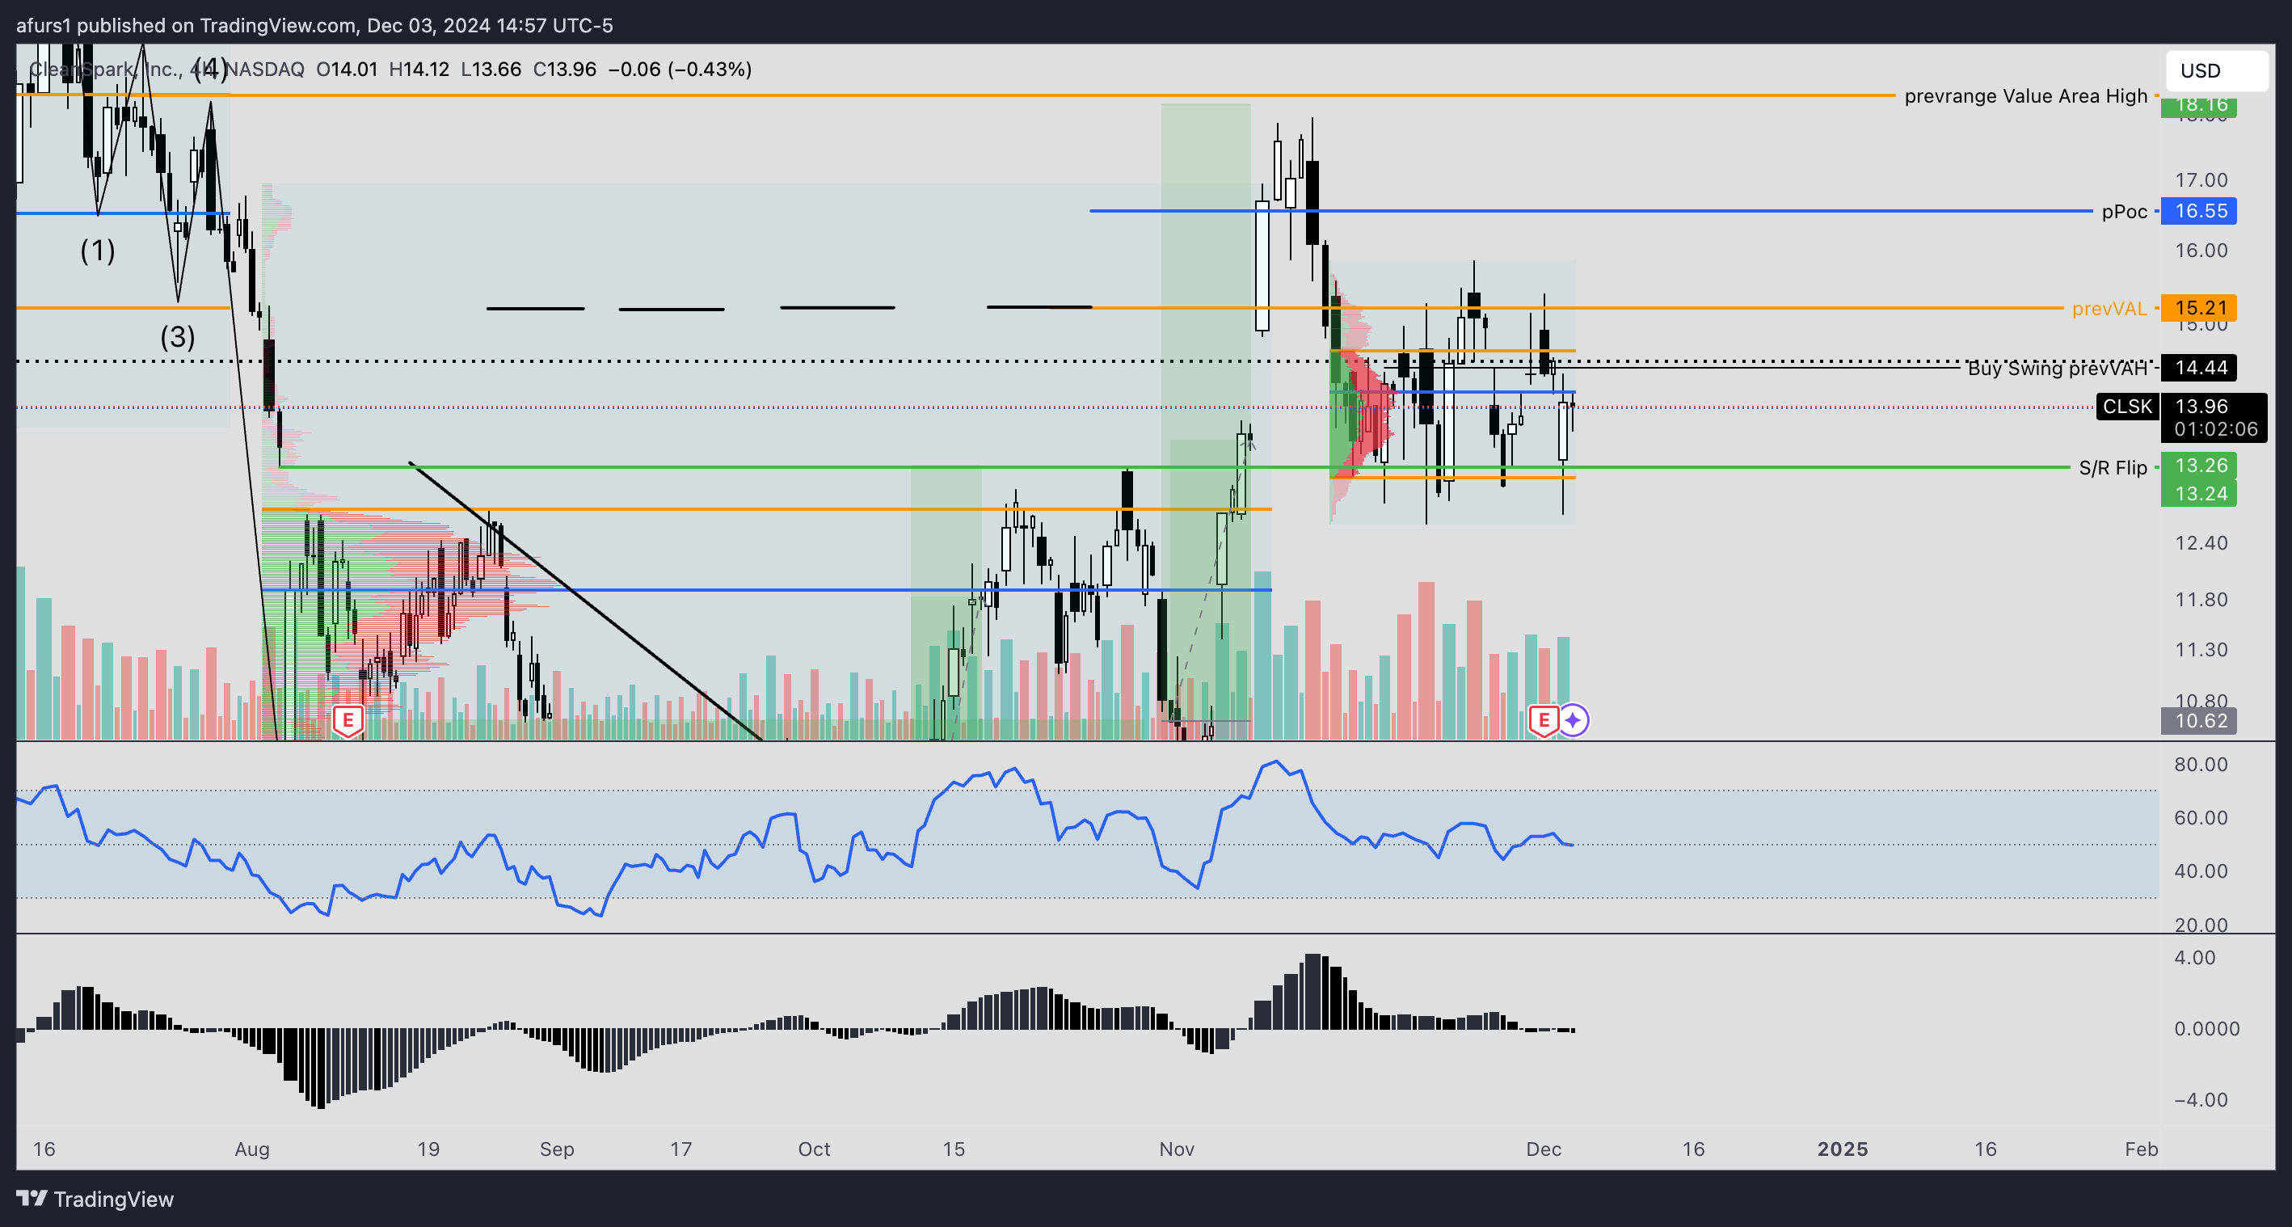Click the published by afurs1 header text
The image size is (2292, 1227).
[314, 25]
